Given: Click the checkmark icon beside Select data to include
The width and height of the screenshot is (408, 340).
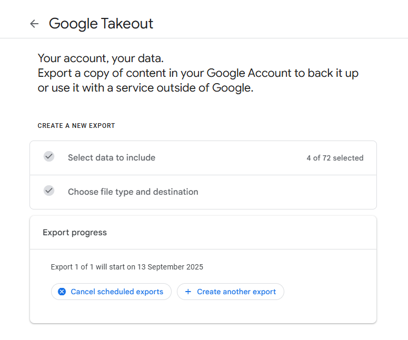Looking at the screenshot, I should 49,156.
